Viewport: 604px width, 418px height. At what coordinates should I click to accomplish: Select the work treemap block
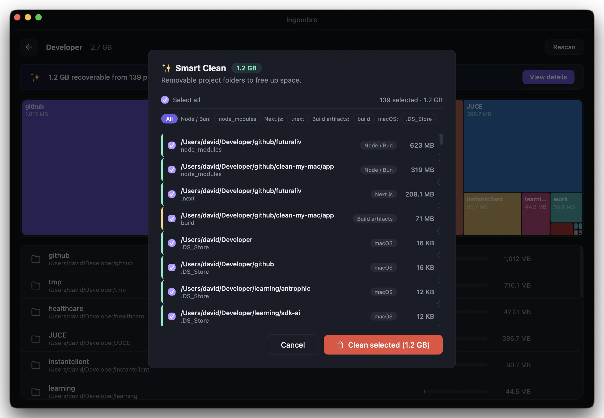566,207
